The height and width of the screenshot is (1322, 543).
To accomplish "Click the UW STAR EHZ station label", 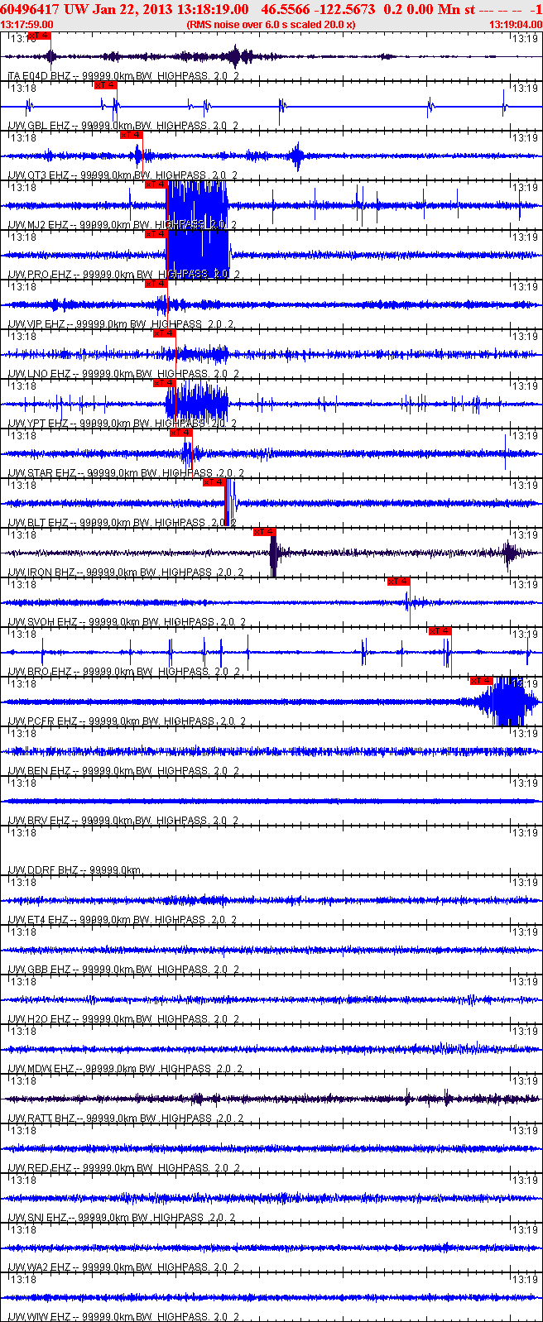I will pyautogui.click(x=127, y=473).
